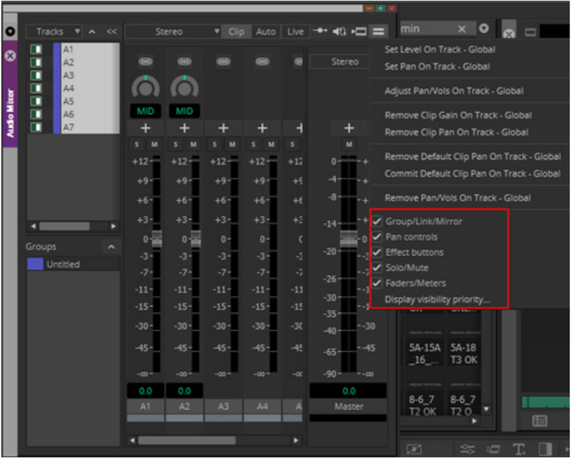Uncheck Solo/Mute visibility option
571x458 pixels.
(x=377, y=268)
